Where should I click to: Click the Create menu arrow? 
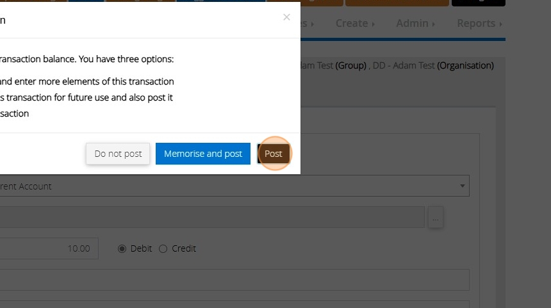(373, 24)
